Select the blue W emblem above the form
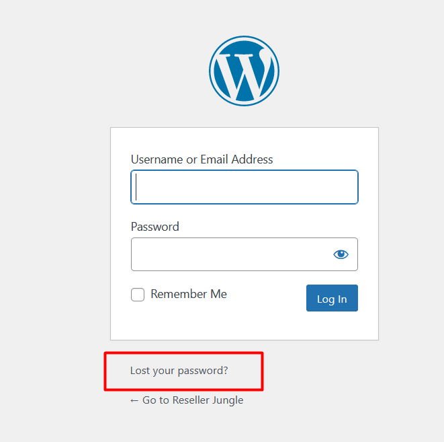The image size is (444, 442). [244, 71]
